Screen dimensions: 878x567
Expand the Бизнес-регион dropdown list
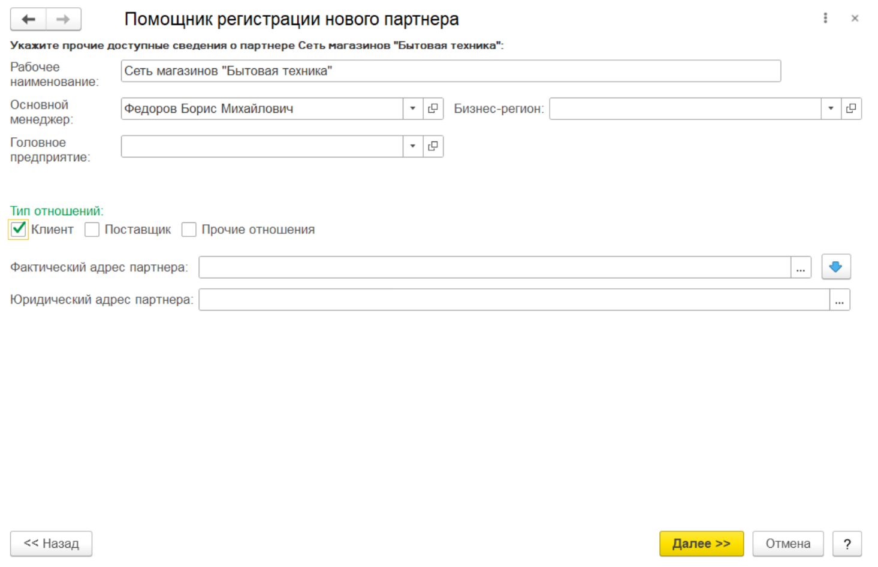(x=831, y=108)
